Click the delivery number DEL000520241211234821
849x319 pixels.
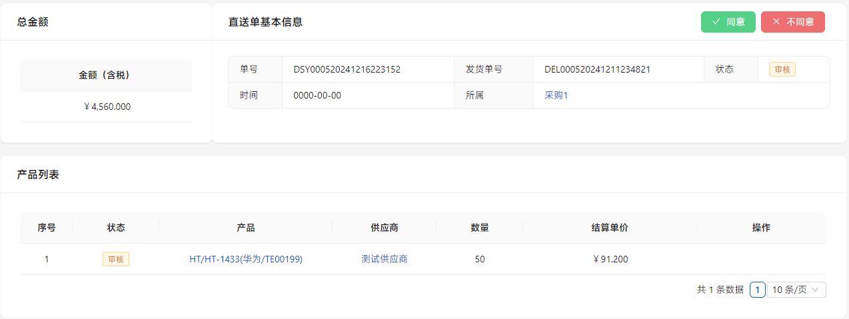click(x=597, y=69)
